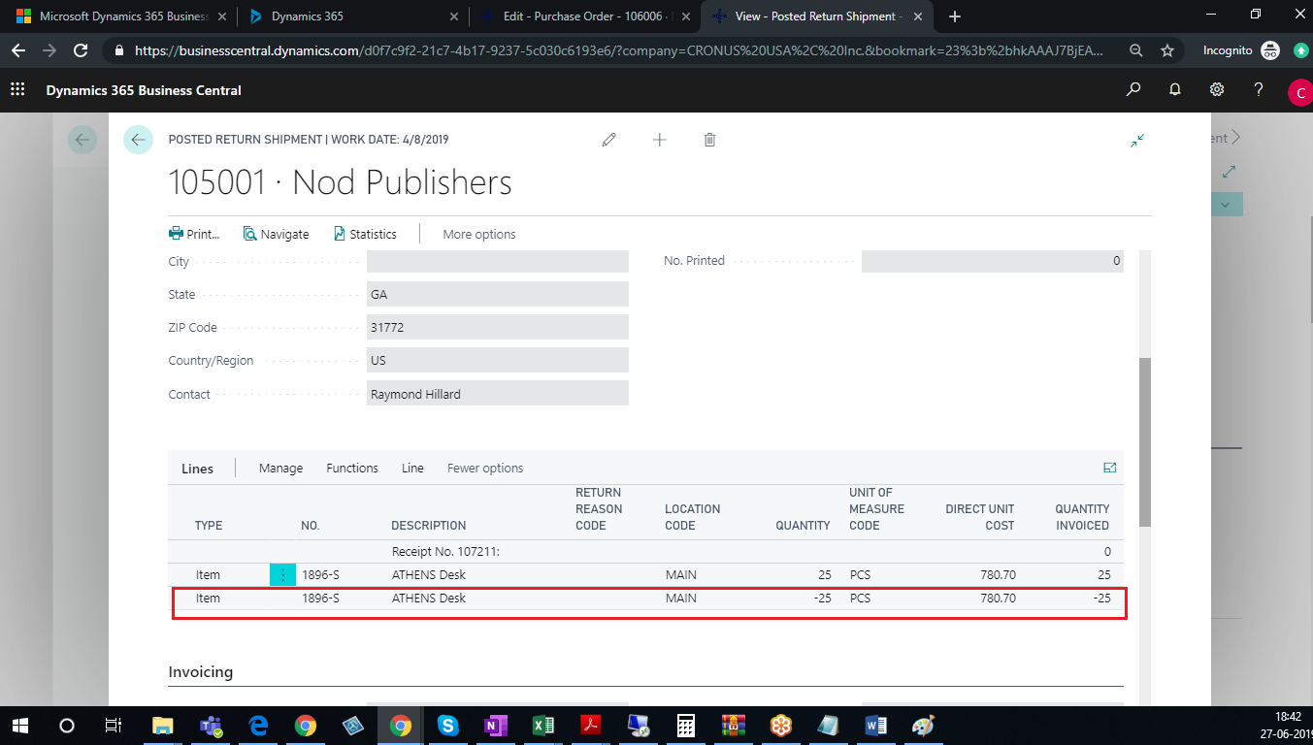This screenshot has height=745, width=1313.
Task: Collapse the Invoicing section header
Action: pyautogui.click(x=201, y=671)
